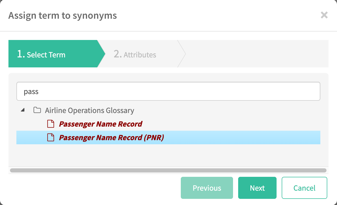Image resolution: width=337 pixels, height=205 pixels.
Task: Proceed with the Next button
Action: [257, 188]
